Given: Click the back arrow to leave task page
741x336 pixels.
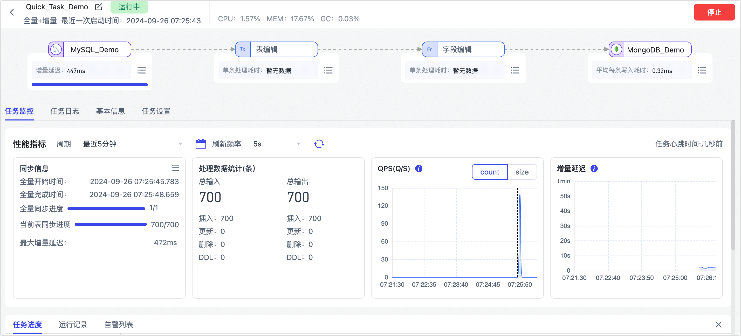Looking at the screenshot, I should coord(12,12).
